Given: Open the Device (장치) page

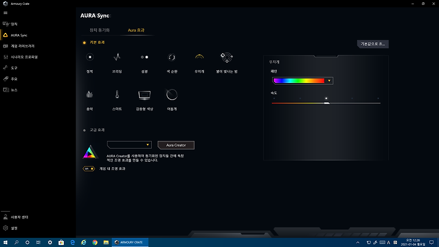Looking at the screenshot, I should [x=10, y=24].
